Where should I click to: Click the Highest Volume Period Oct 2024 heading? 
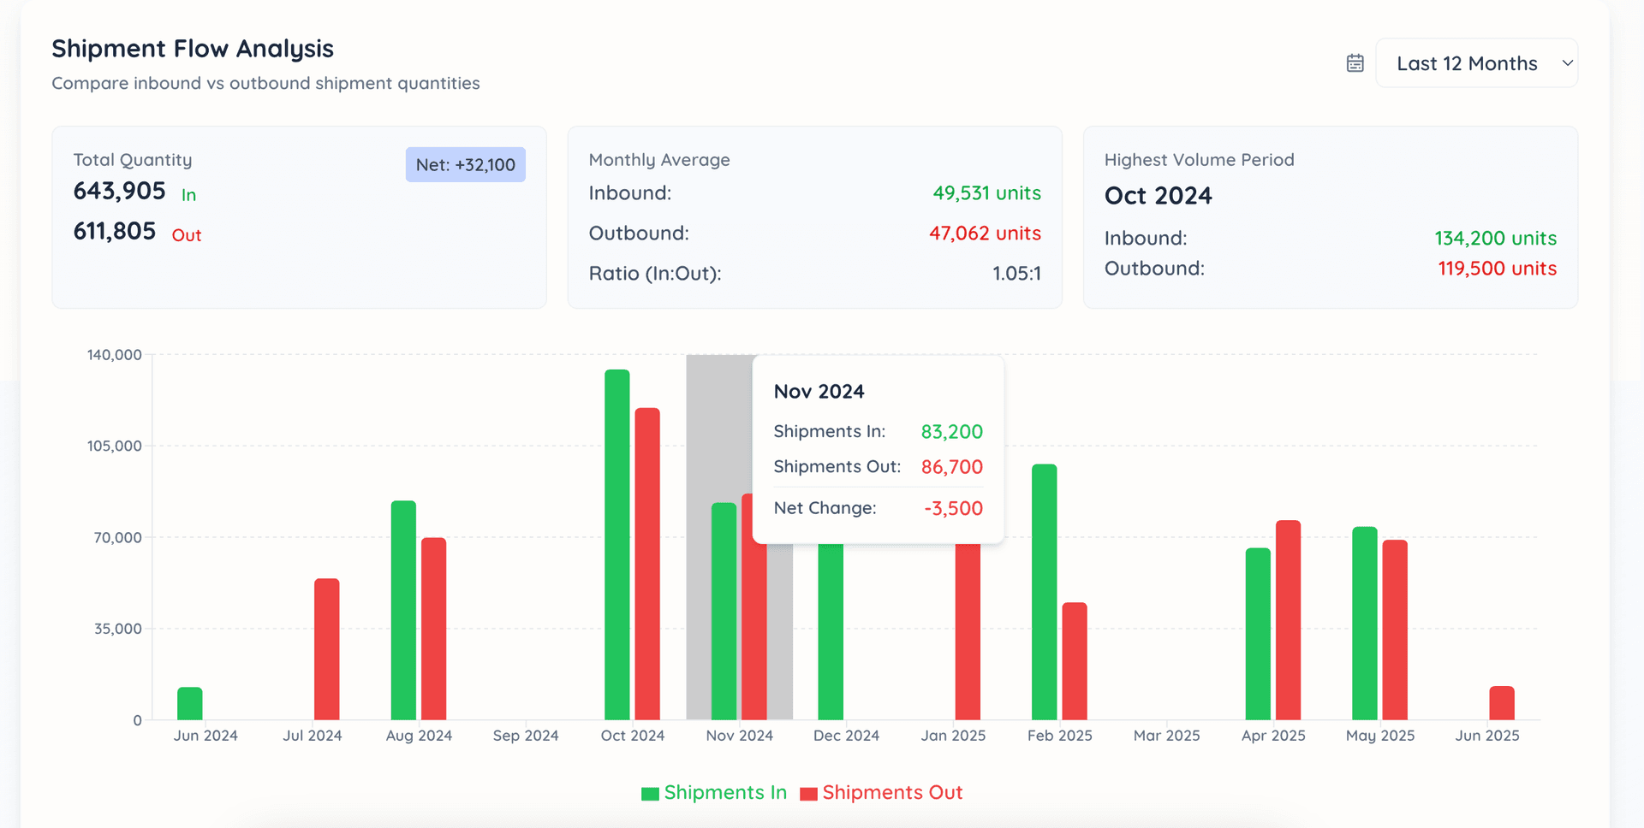tap(1158, 196)
